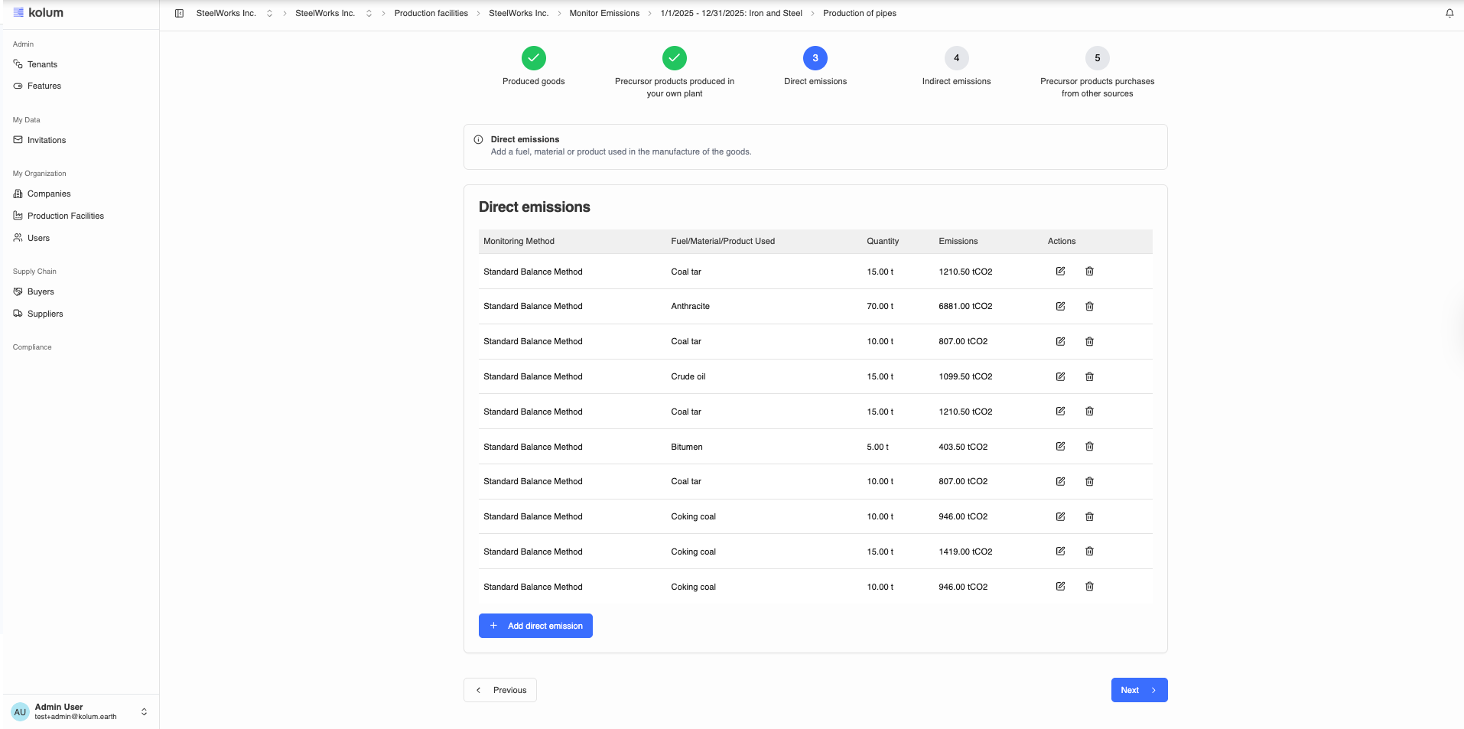Open notifications bell icon
This screenshot has width=1464, height=729.
pos(1449,13)
